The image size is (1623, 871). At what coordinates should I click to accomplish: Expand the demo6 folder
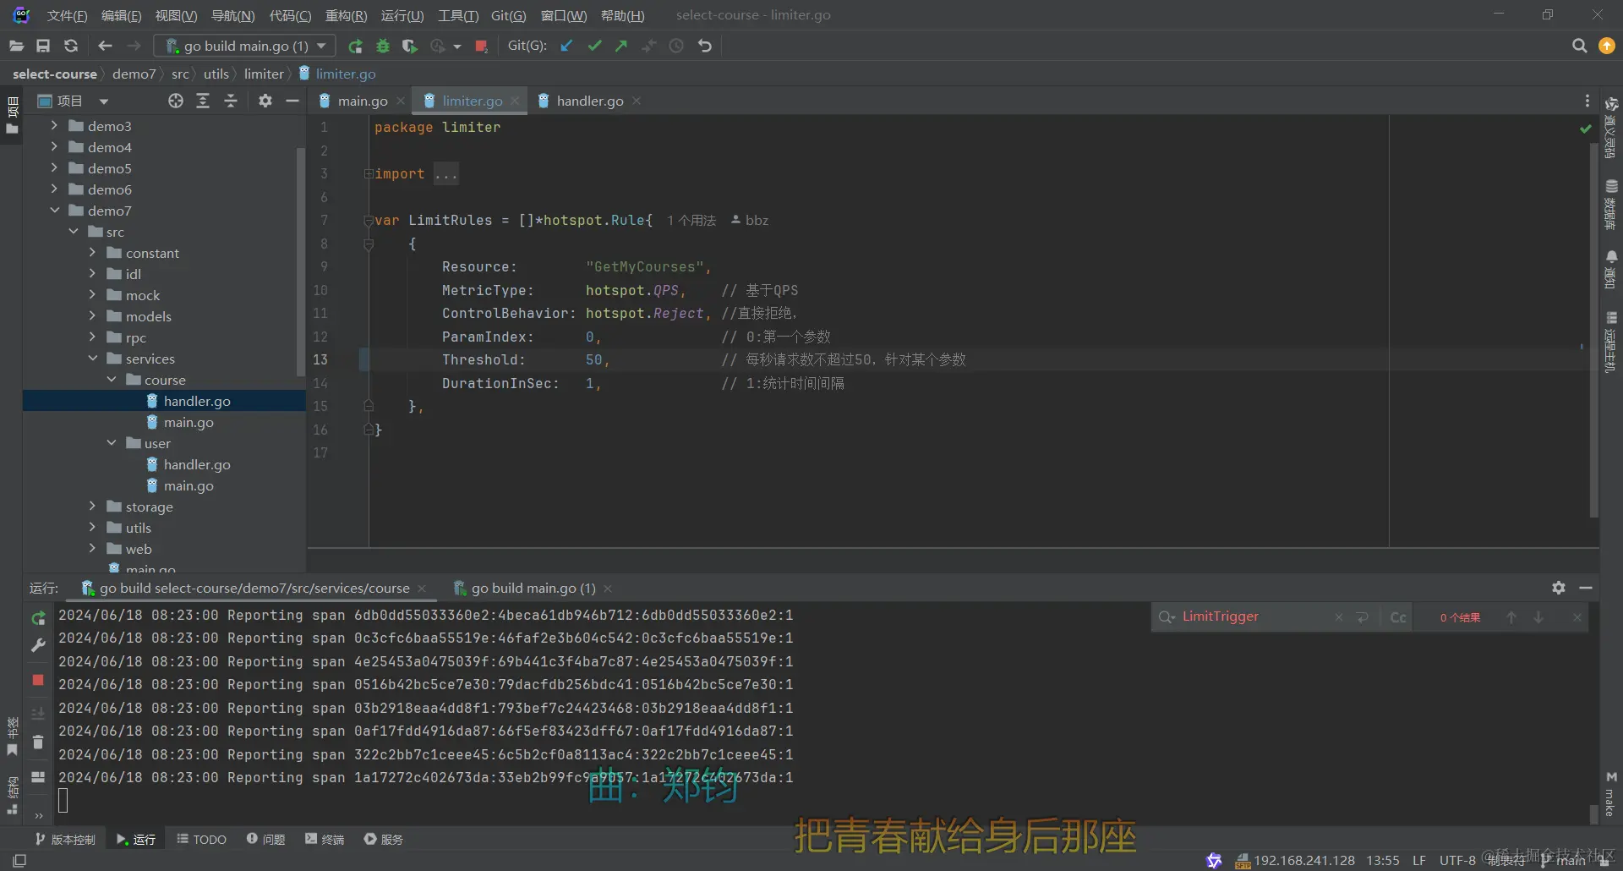[54, 189]
